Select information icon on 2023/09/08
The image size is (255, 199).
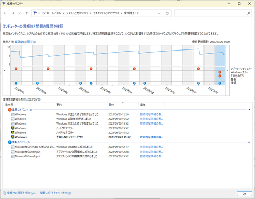91,83
